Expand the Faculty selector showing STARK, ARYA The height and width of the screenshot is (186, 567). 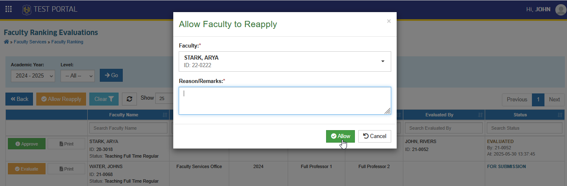[x=285, y=61]
